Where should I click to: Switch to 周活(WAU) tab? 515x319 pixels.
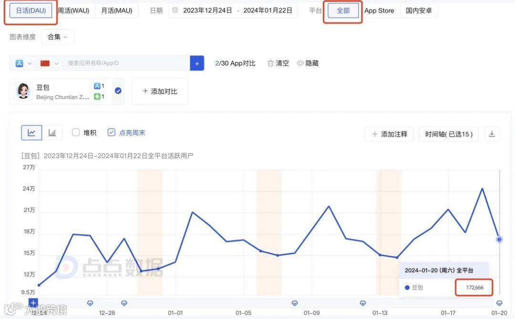click(73, 10)
